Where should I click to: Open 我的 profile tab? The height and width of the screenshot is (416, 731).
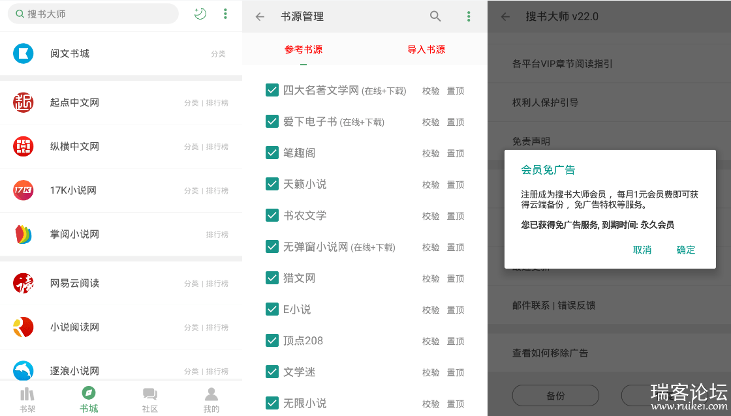click(211, 398)
